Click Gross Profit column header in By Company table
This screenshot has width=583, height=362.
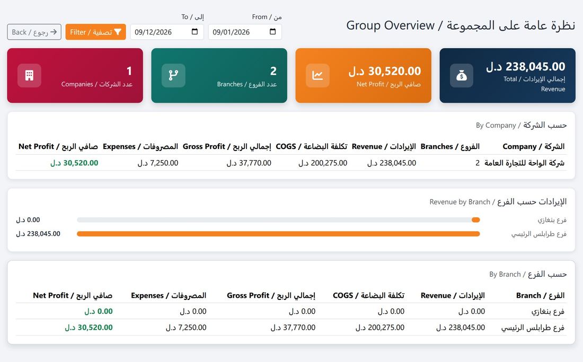[x=227, y=146]
